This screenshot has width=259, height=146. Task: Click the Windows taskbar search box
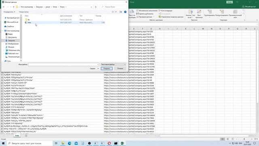tap(30, 143)
